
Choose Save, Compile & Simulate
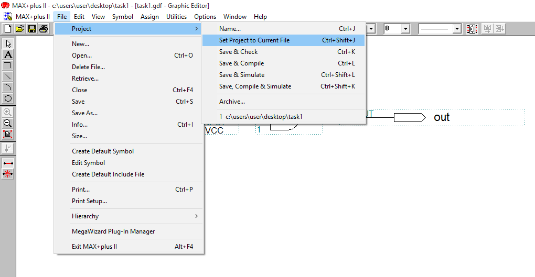click(x=283, y=86)
